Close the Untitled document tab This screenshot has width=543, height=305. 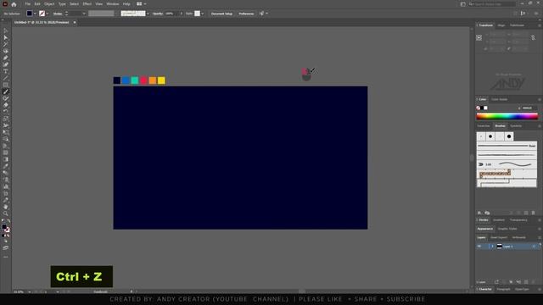[x=75, y=23]
